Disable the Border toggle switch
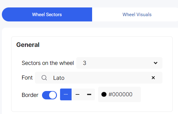 point(49,95)
